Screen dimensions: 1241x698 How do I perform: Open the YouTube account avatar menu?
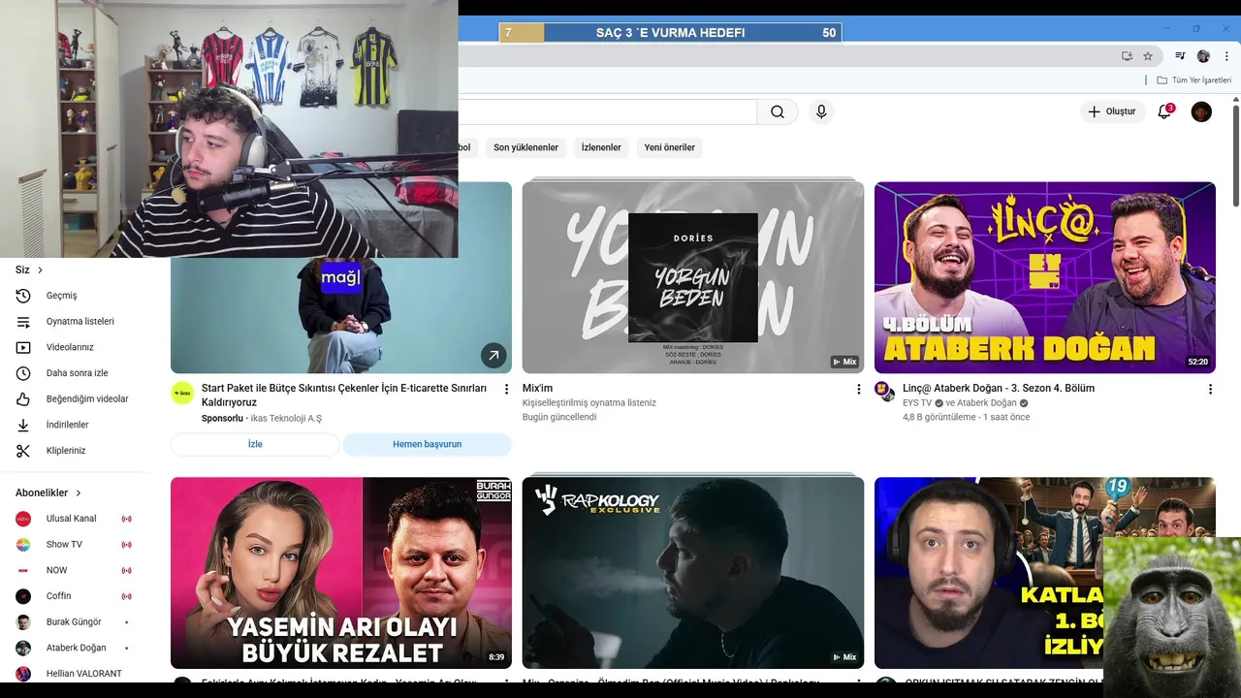tap(1201, 111)
